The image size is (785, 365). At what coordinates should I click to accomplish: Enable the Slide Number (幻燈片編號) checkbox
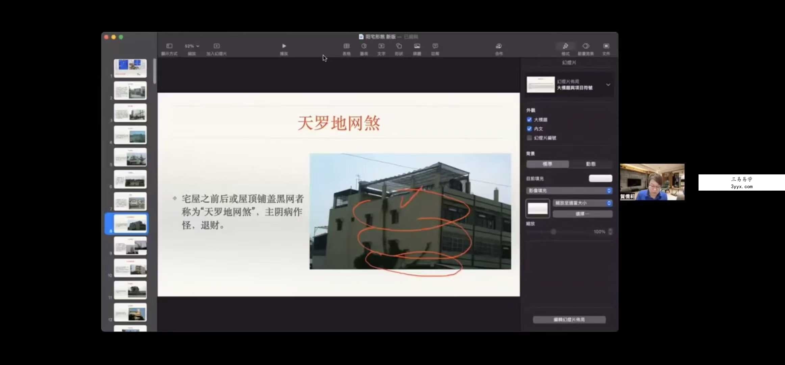(529, 138)
